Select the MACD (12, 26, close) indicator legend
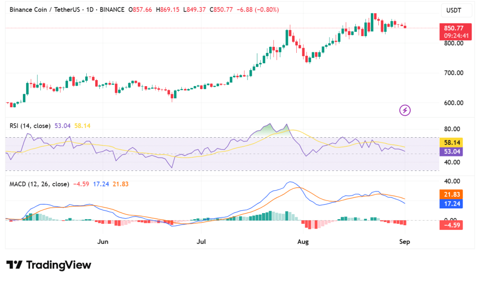The width and height of the screenshot is (480, 281). 39,184
